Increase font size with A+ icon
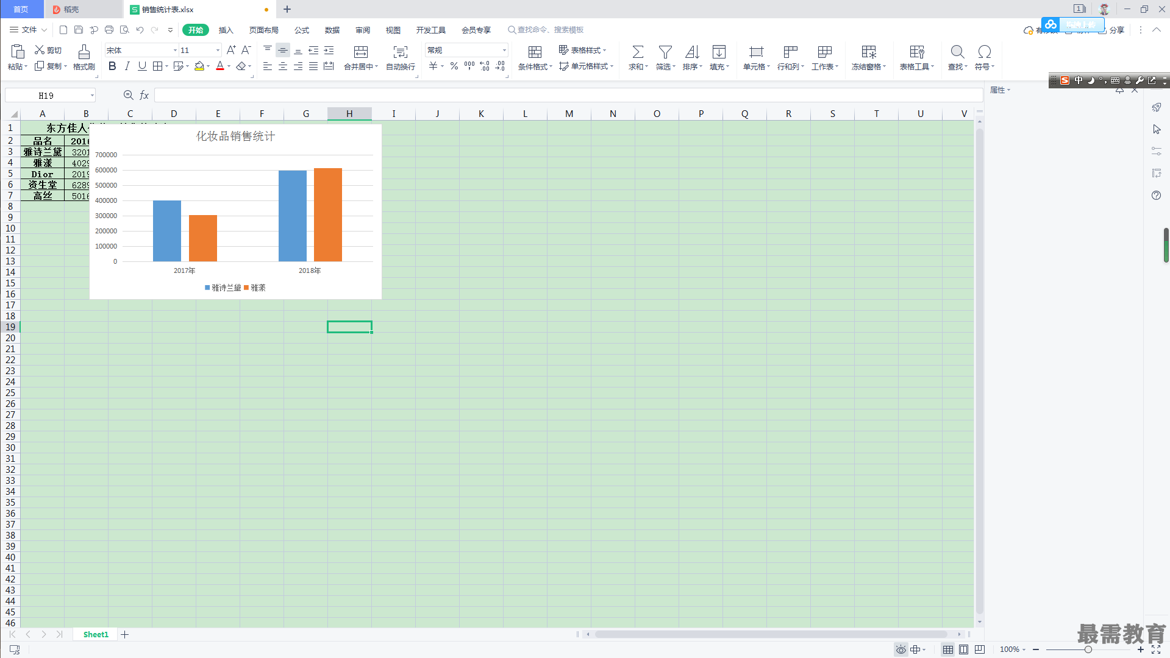The height and width of the screenshot is (658, 1170). tap(231, 50)
